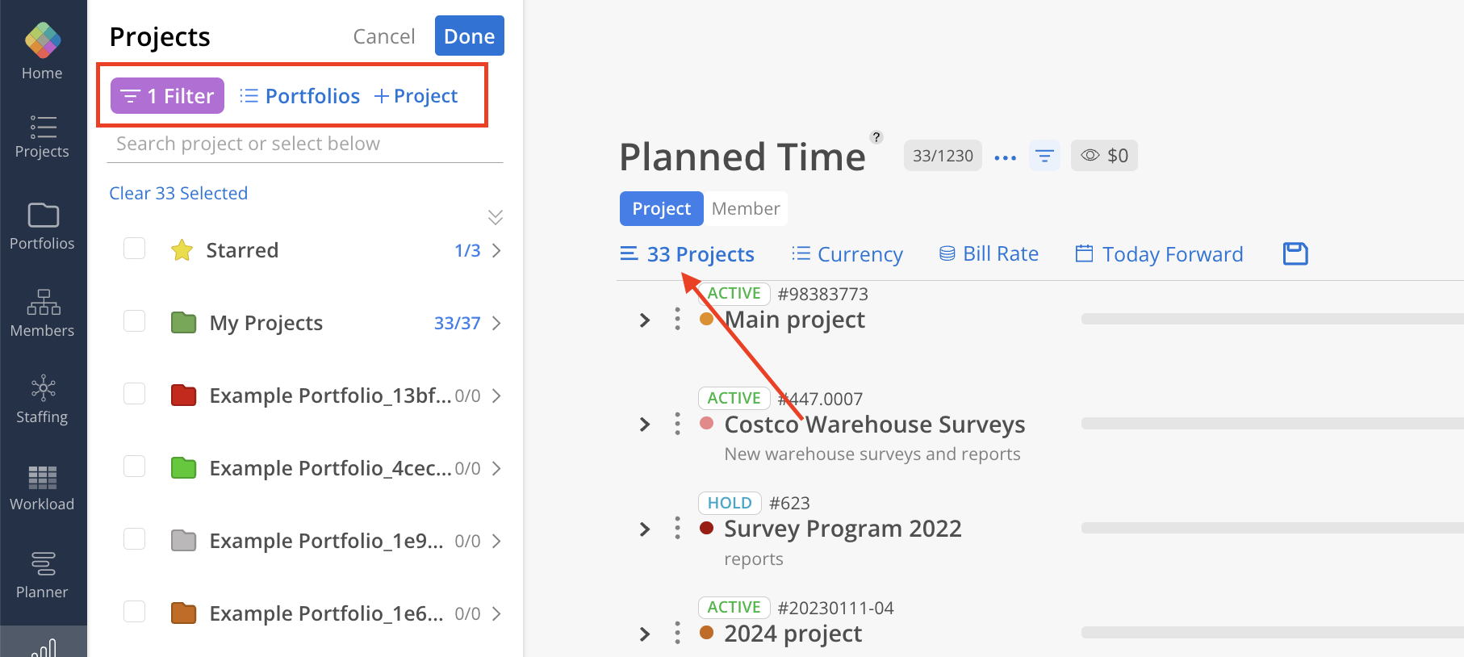
Task: Expand the Costco Warehouse Surveys row
Action: click(x=645, y=425)
